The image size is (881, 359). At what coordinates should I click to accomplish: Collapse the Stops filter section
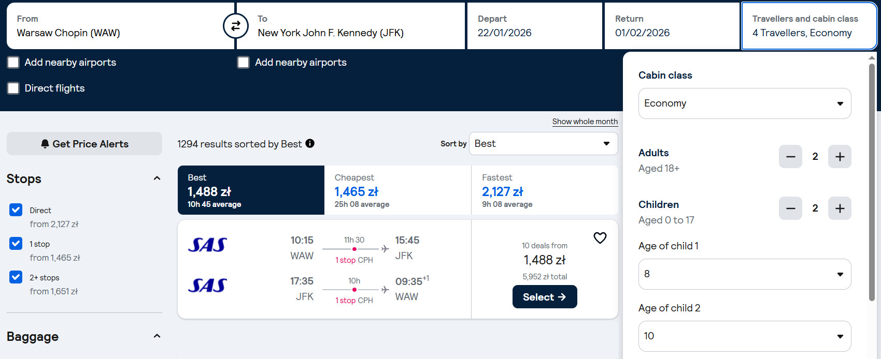(157, 178)
